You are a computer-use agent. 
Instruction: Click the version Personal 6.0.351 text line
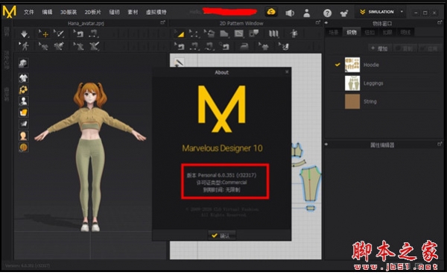221,175
